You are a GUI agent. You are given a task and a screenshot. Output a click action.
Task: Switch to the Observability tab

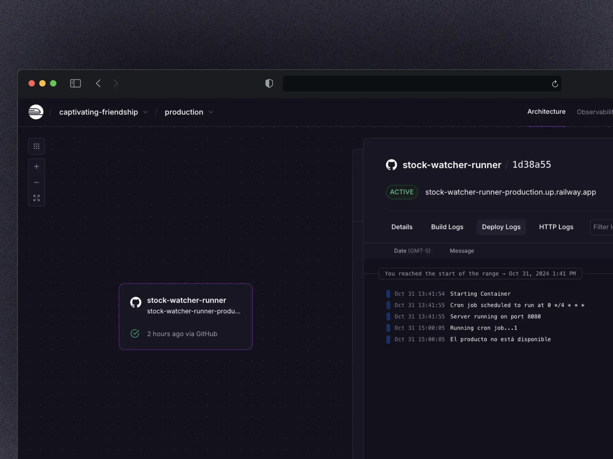pos(595,112)
